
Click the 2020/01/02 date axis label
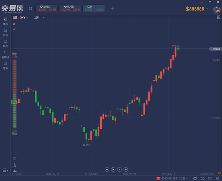[x=91, y=174]
